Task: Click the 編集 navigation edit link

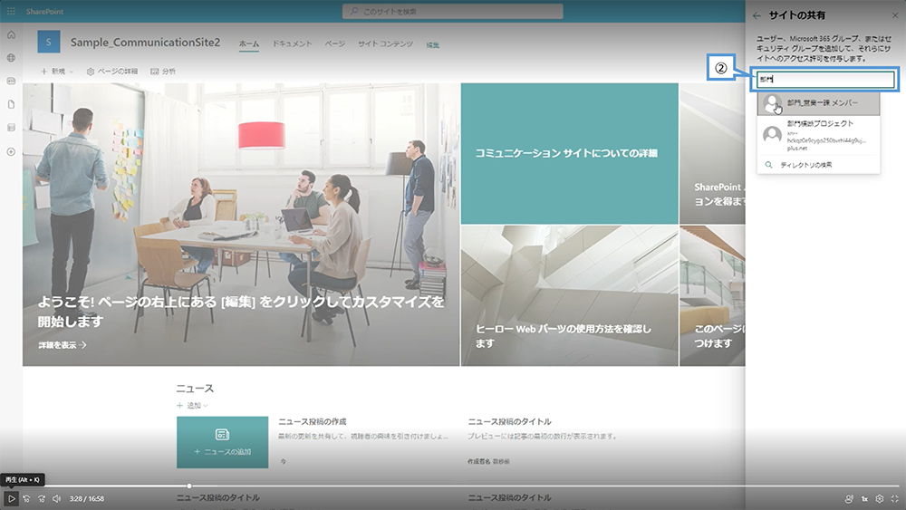Action: 433,45
